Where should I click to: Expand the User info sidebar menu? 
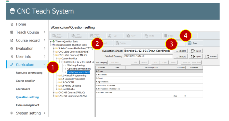(x=45, y=56)
